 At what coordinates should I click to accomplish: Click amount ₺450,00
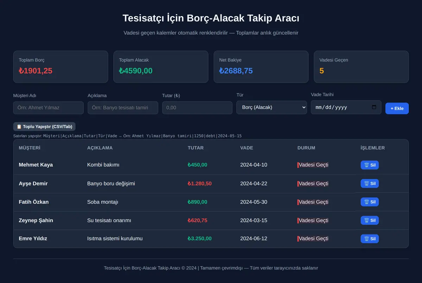pyautogui.click(x=198, y=165)
